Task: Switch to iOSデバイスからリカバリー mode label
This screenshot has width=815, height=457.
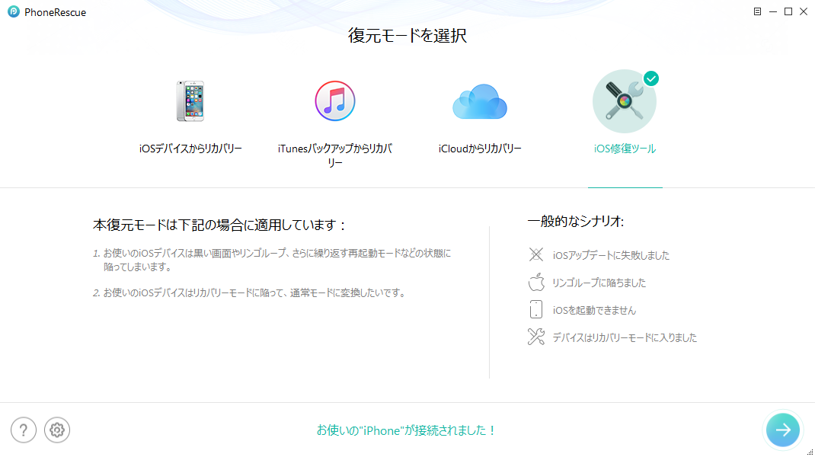Action: click(x=190, y=149)
